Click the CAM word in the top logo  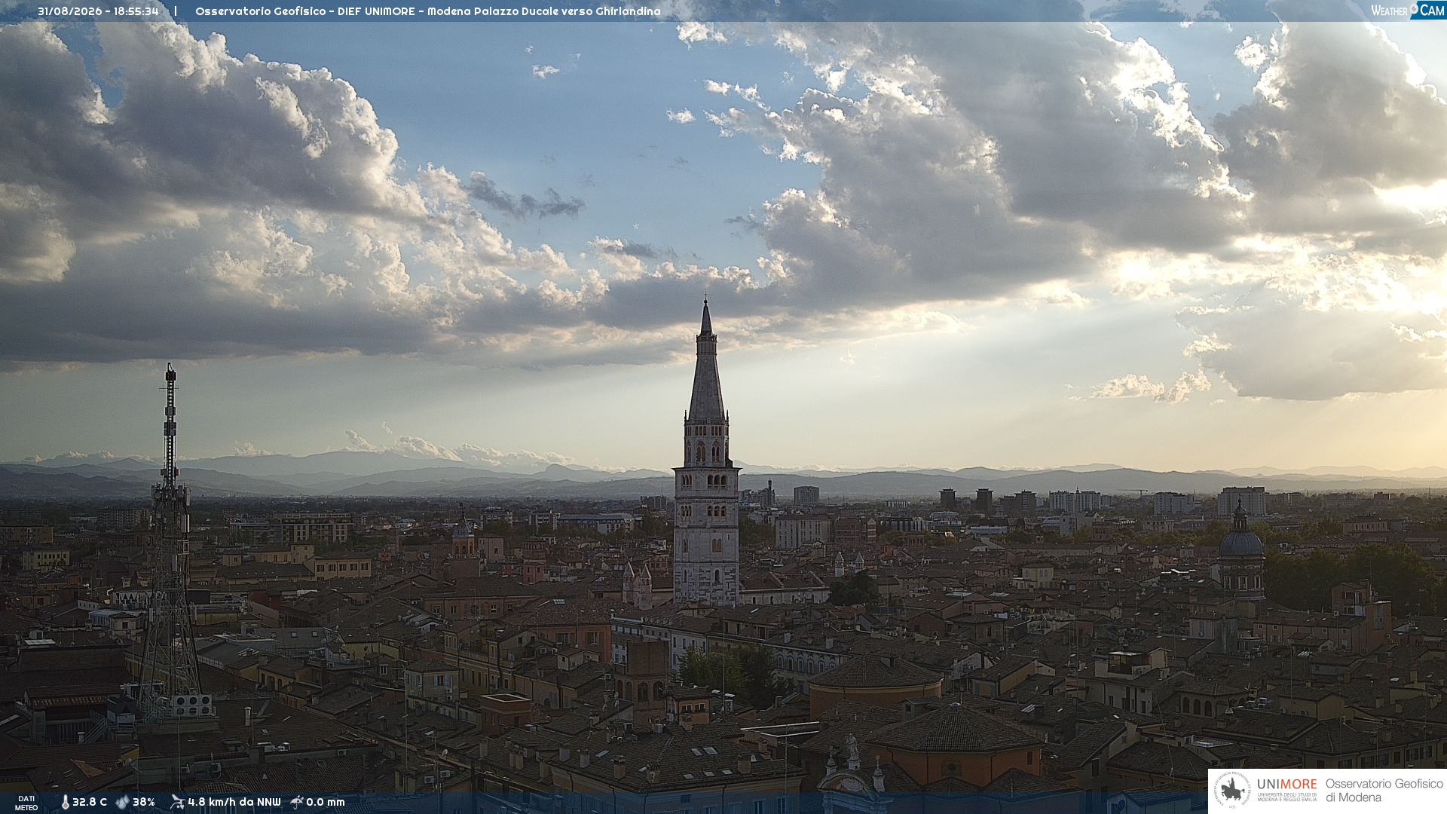pyautogui.click(x=1432, y=11)
